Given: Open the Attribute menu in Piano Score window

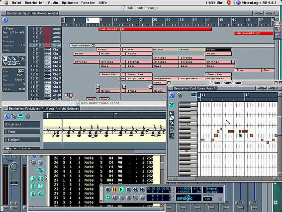Looking at the screenshot, I should pyautogui.click(x=48, y=109).
